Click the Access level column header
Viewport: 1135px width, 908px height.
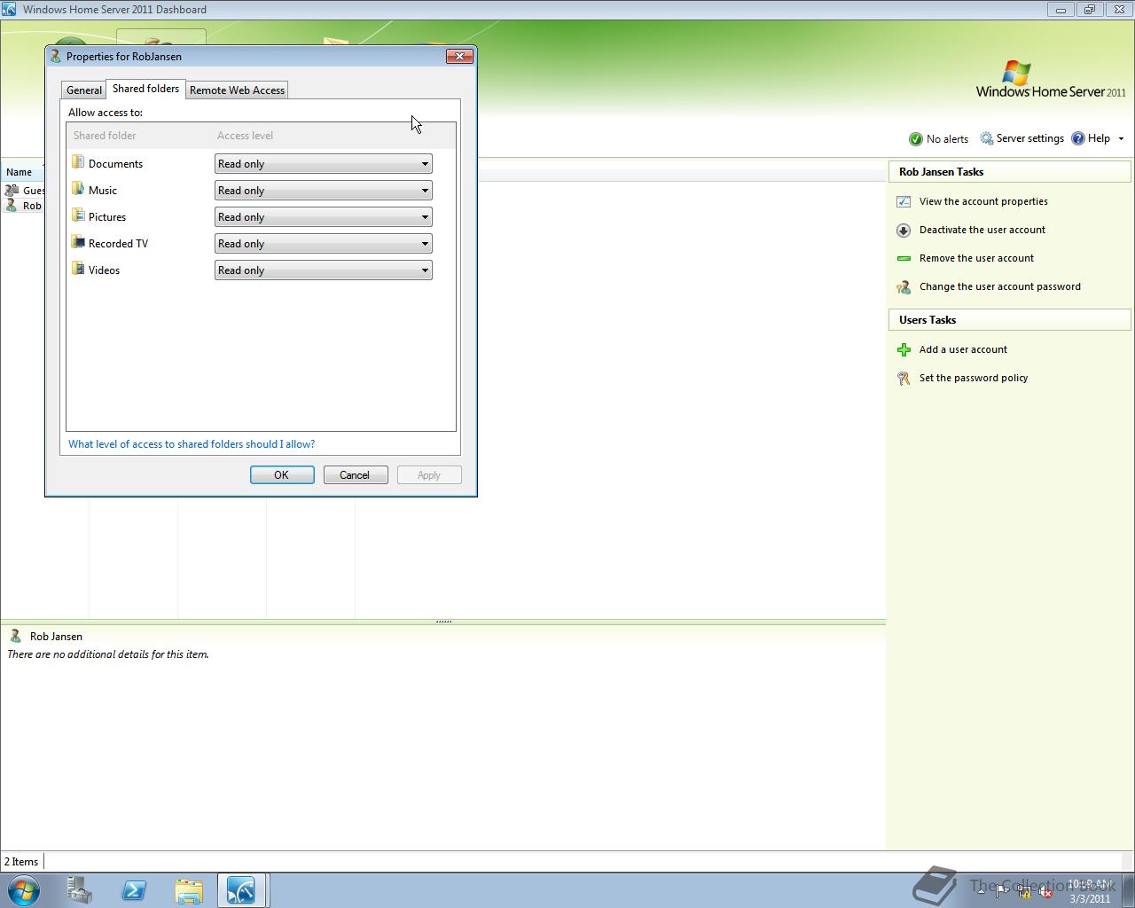[x=246, y=136]
